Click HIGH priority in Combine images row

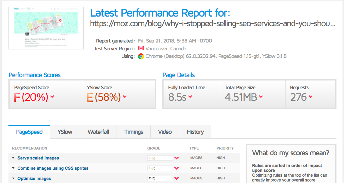(x=221, y=168)
